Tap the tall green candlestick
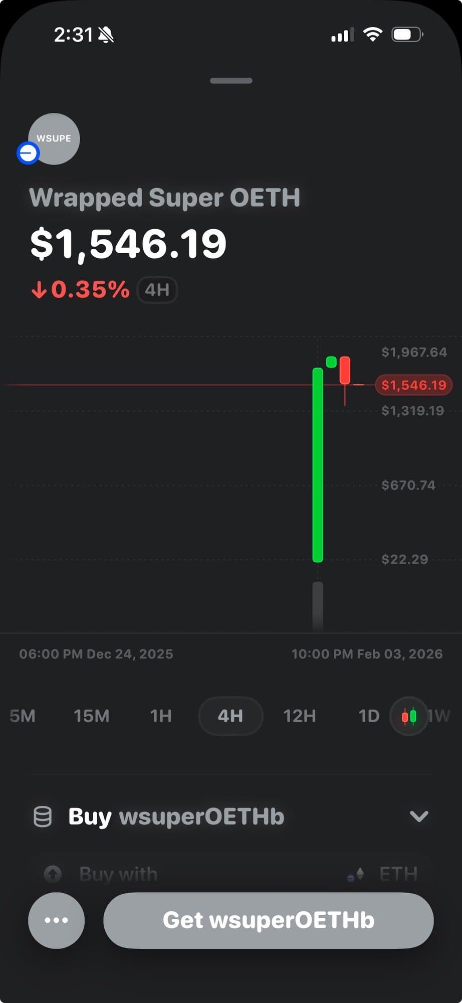462x1003 pixels. coord(318,465)
